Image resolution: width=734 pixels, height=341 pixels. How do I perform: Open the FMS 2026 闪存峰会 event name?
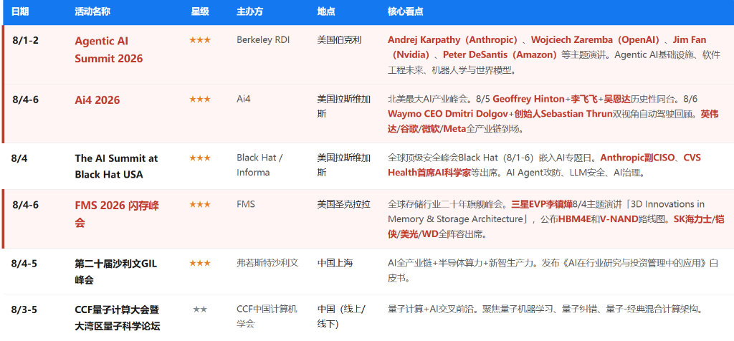pyautogui.click(x=117, y=213)
